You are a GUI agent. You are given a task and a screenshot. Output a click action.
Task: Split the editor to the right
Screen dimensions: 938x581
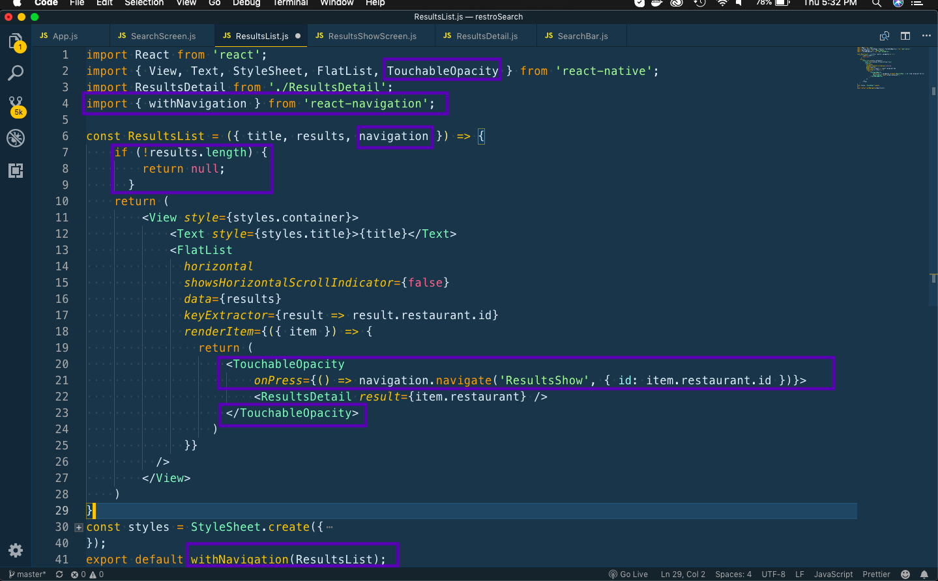tap(905, 36)
